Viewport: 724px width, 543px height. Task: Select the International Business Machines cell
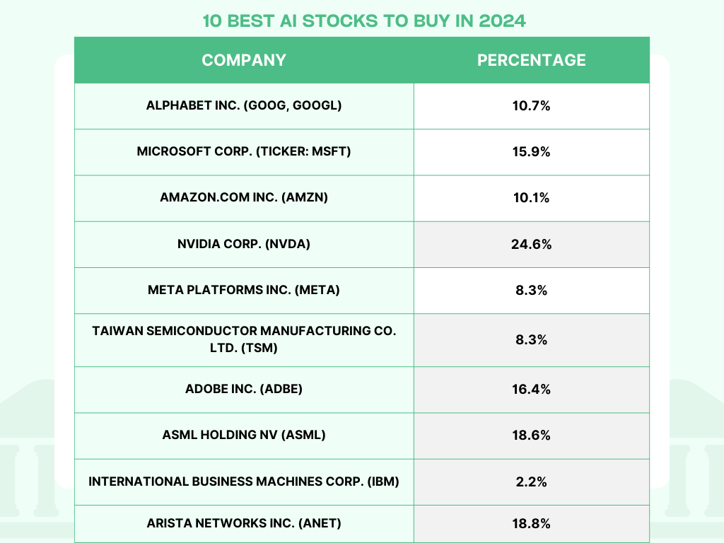(x=244, y=481)
